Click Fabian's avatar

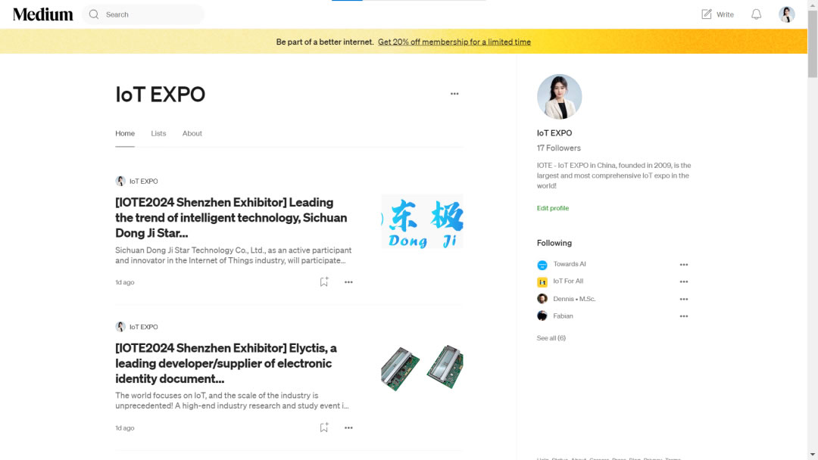pos(542,316)
